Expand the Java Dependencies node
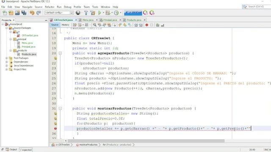This screenshot has height=152, width=271. tap(7, 66)
